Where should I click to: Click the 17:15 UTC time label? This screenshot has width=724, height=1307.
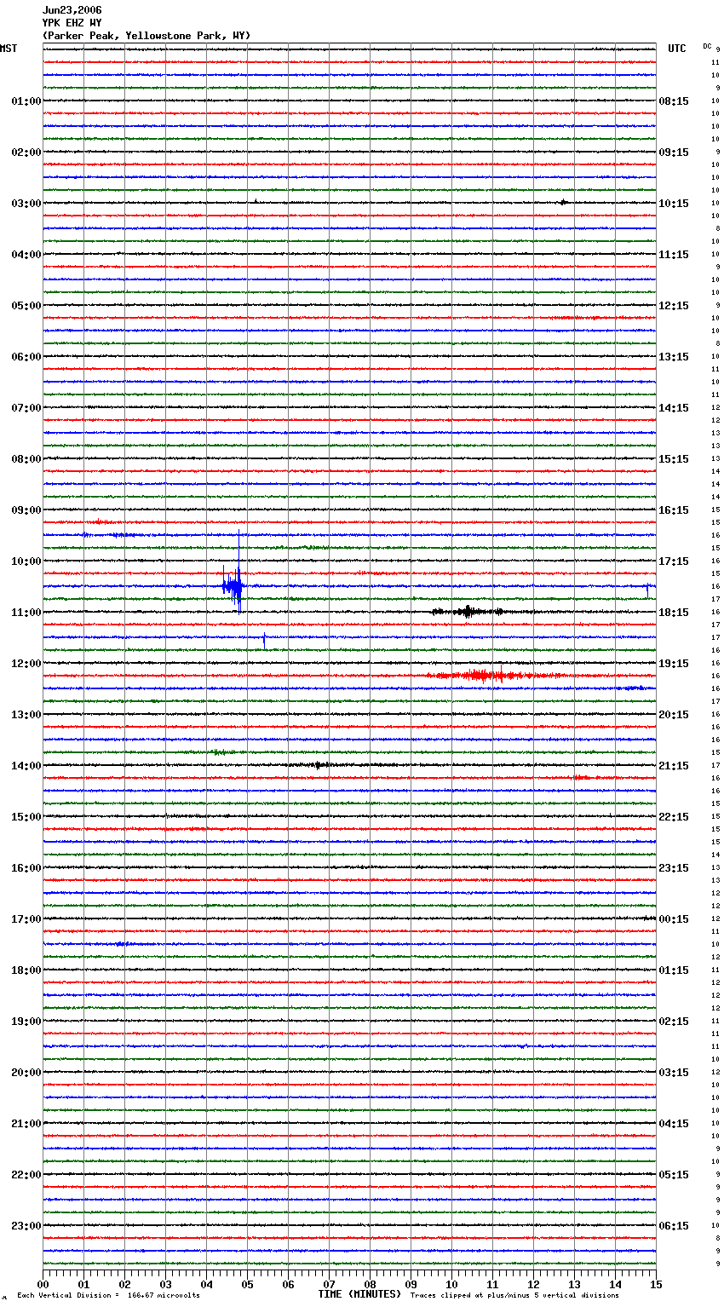tap(674, 561)
